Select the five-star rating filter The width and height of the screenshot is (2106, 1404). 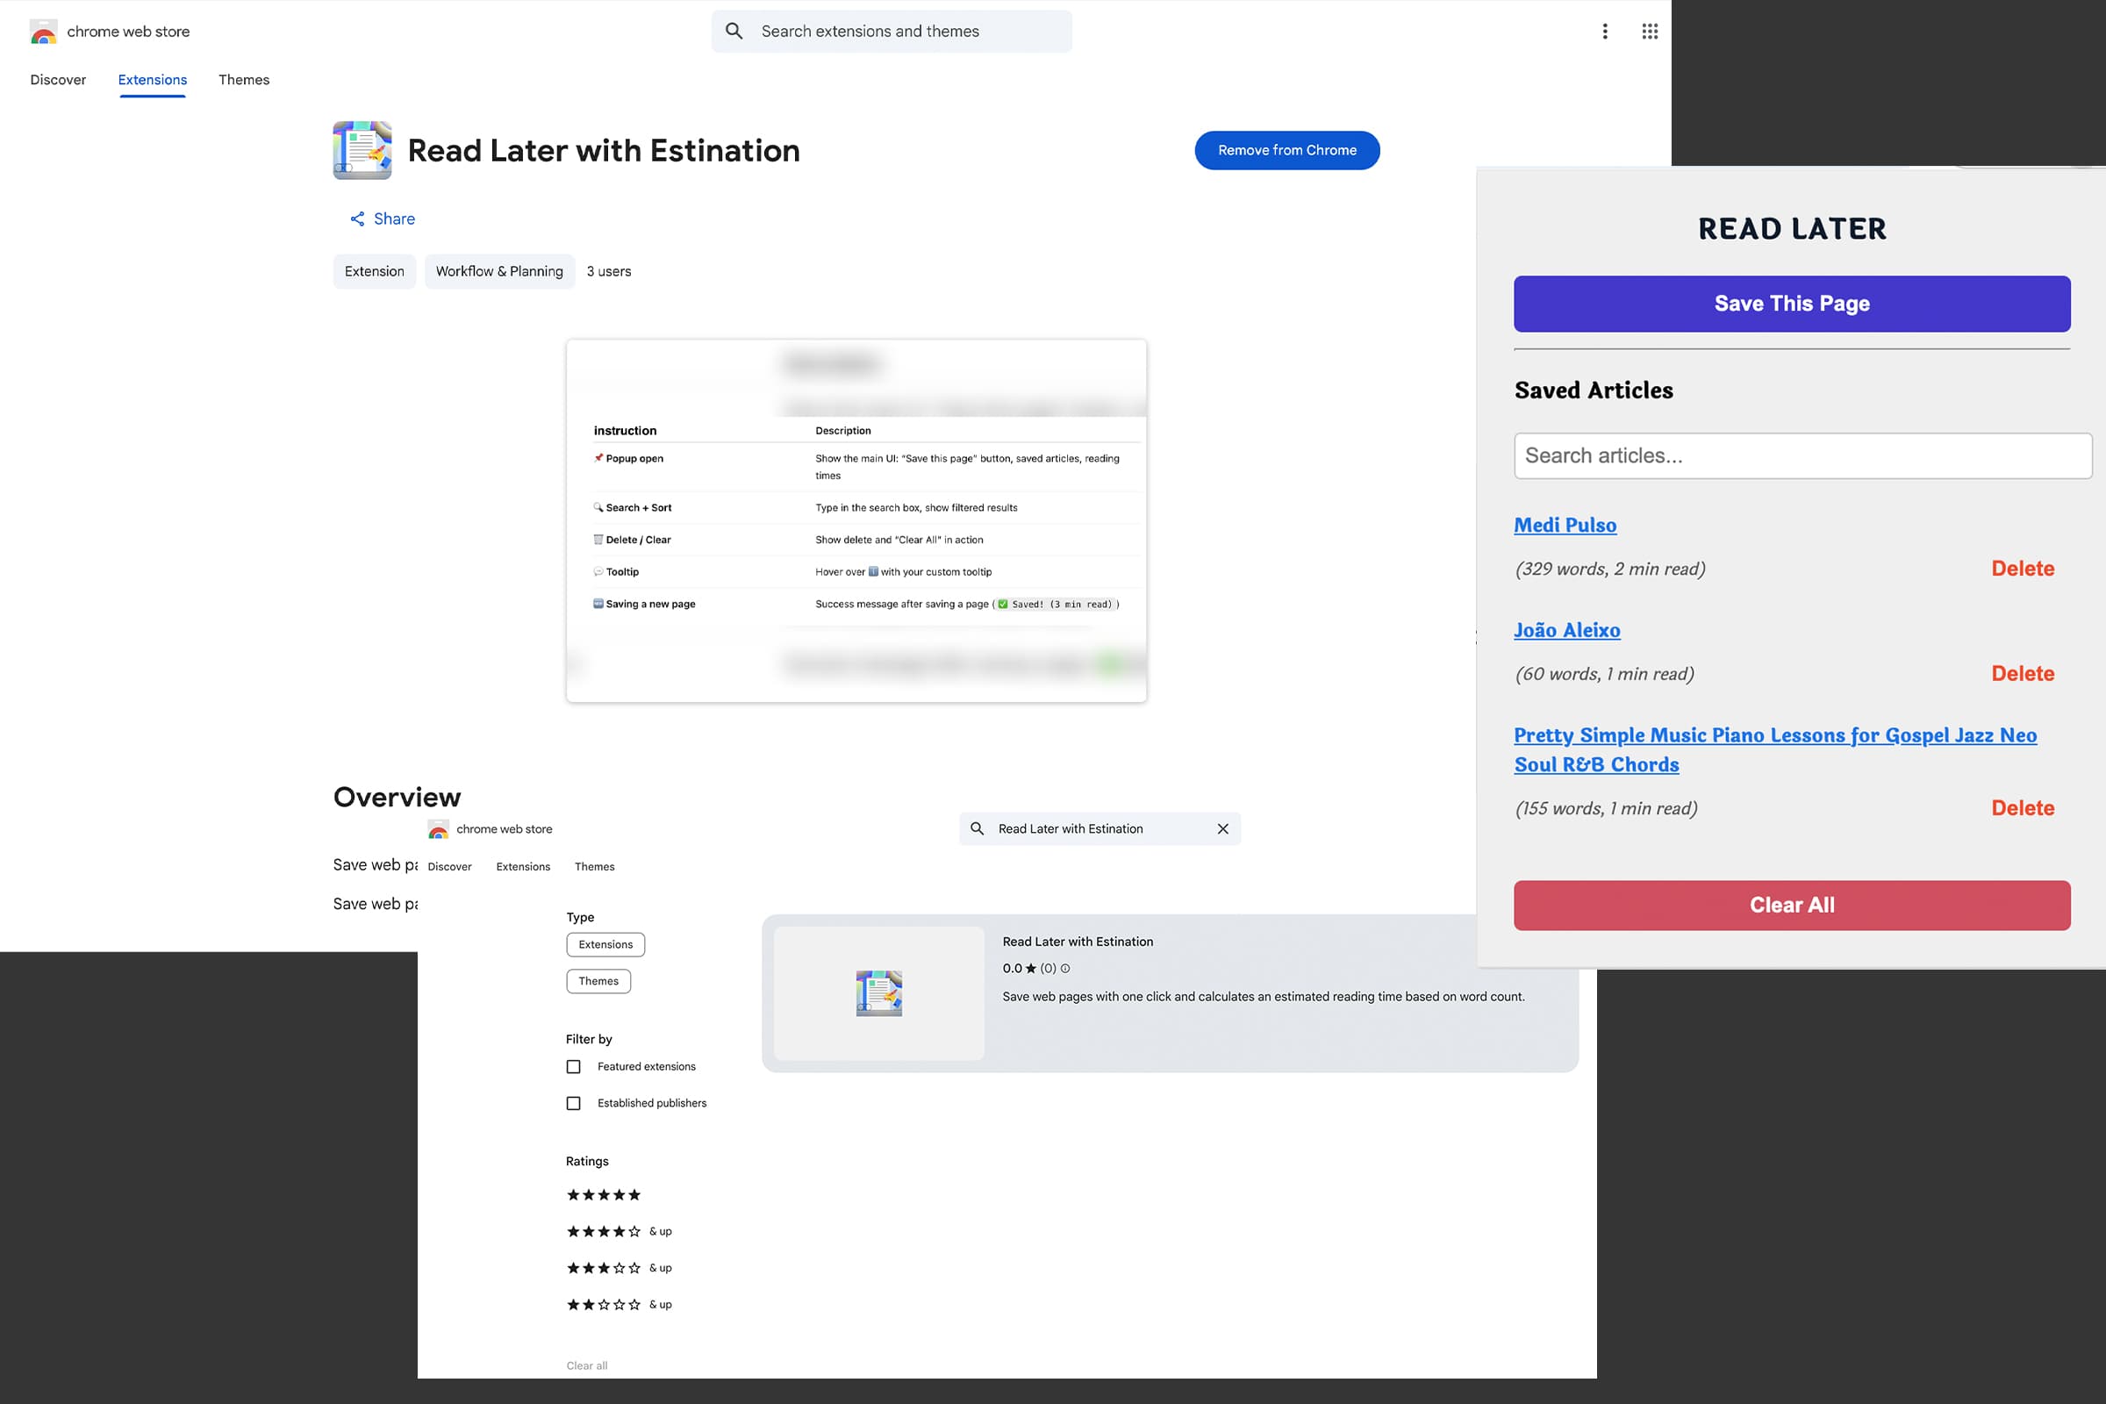tap(604, 1194)
